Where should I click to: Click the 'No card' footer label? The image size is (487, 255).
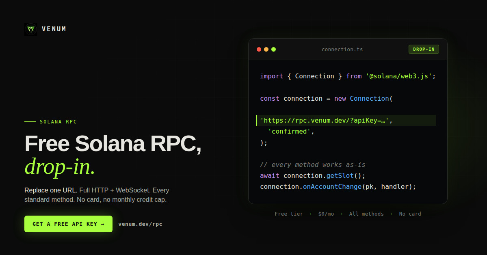tap(410, 214)
